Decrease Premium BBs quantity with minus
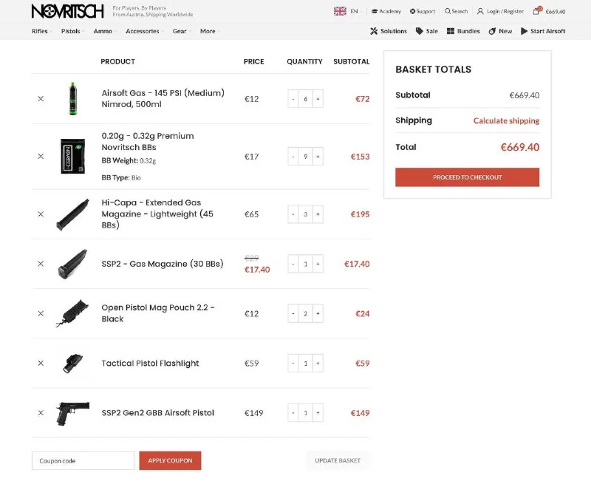This screenshot has width=591, height=481. (x=293, y=157)
